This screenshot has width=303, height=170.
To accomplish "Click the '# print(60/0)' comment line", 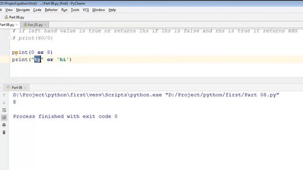I will (33, 38).
